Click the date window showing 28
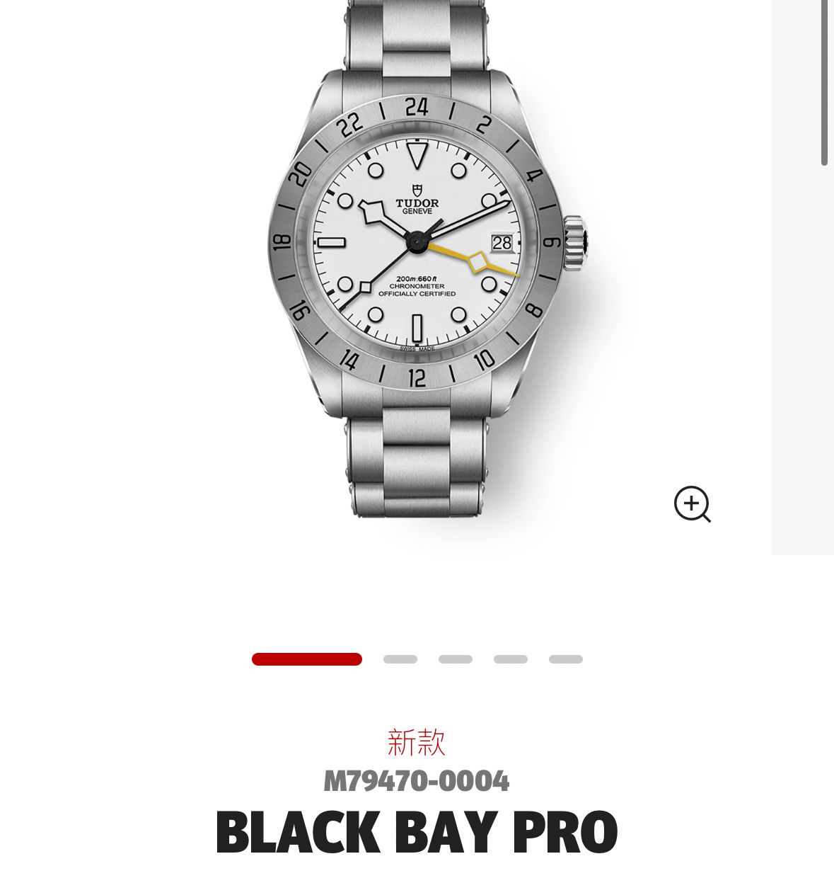 coord(502,243)
